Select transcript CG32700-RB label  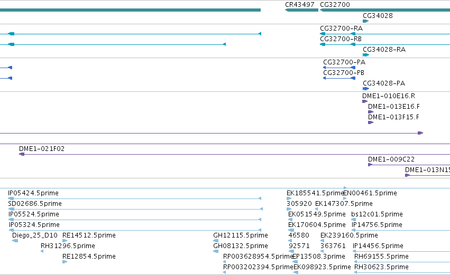pos(341,39)
